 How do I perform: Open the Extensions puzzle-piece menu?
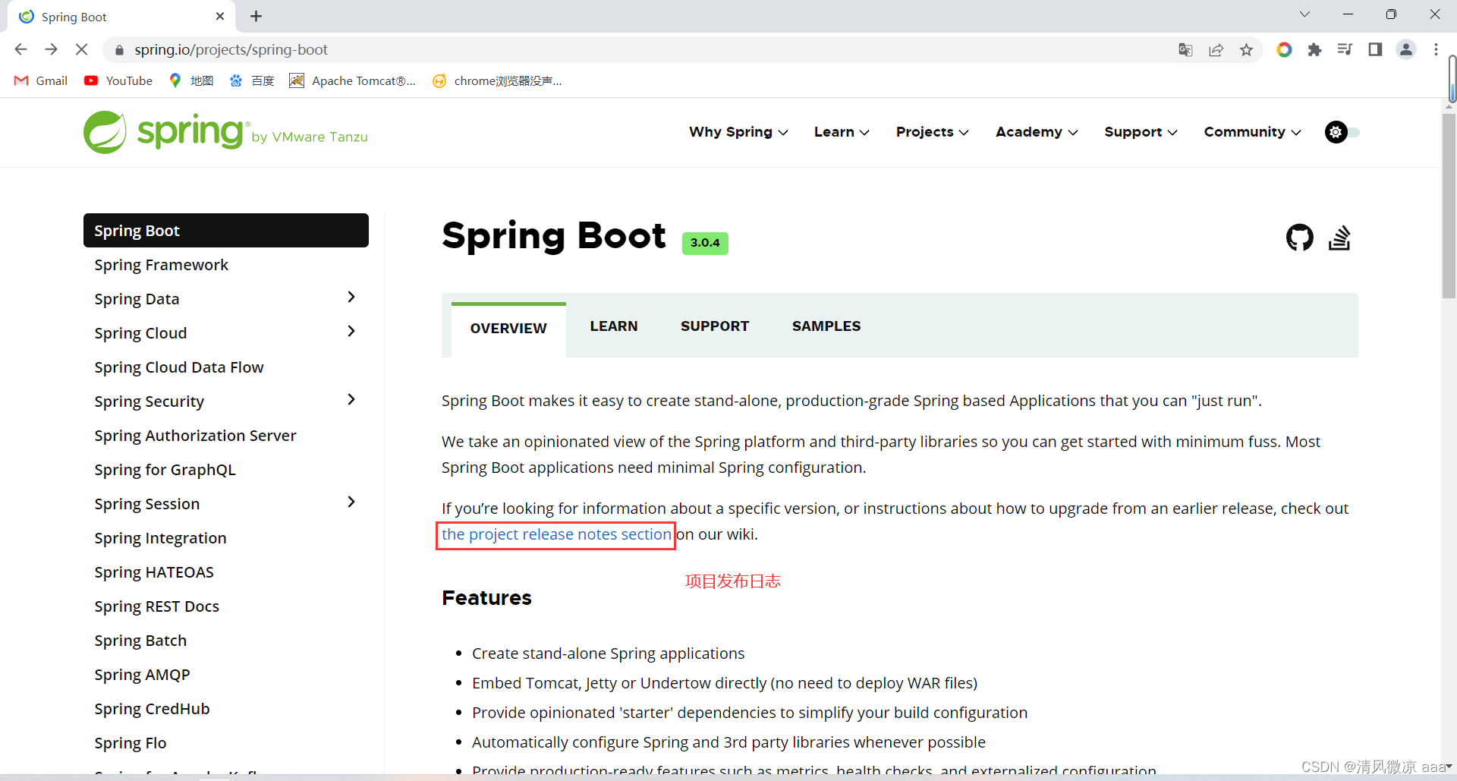1314,49
